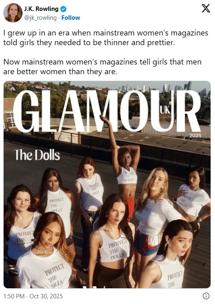215x304 pixels.
Task: Open the @jk_rowling handle
Action: (x=40, y=18)
